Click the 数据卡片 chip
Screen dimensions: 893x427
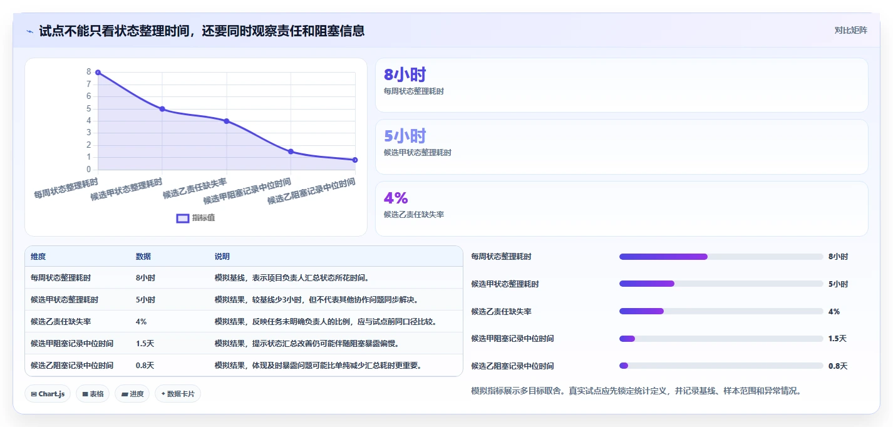(178, 394)
